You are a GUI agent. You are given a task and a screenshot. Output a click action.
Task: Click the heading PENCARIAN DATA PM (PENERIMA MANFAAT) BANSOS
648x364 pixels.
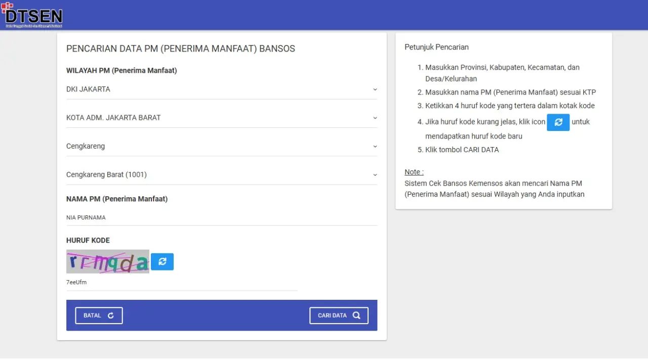point(181,49)
